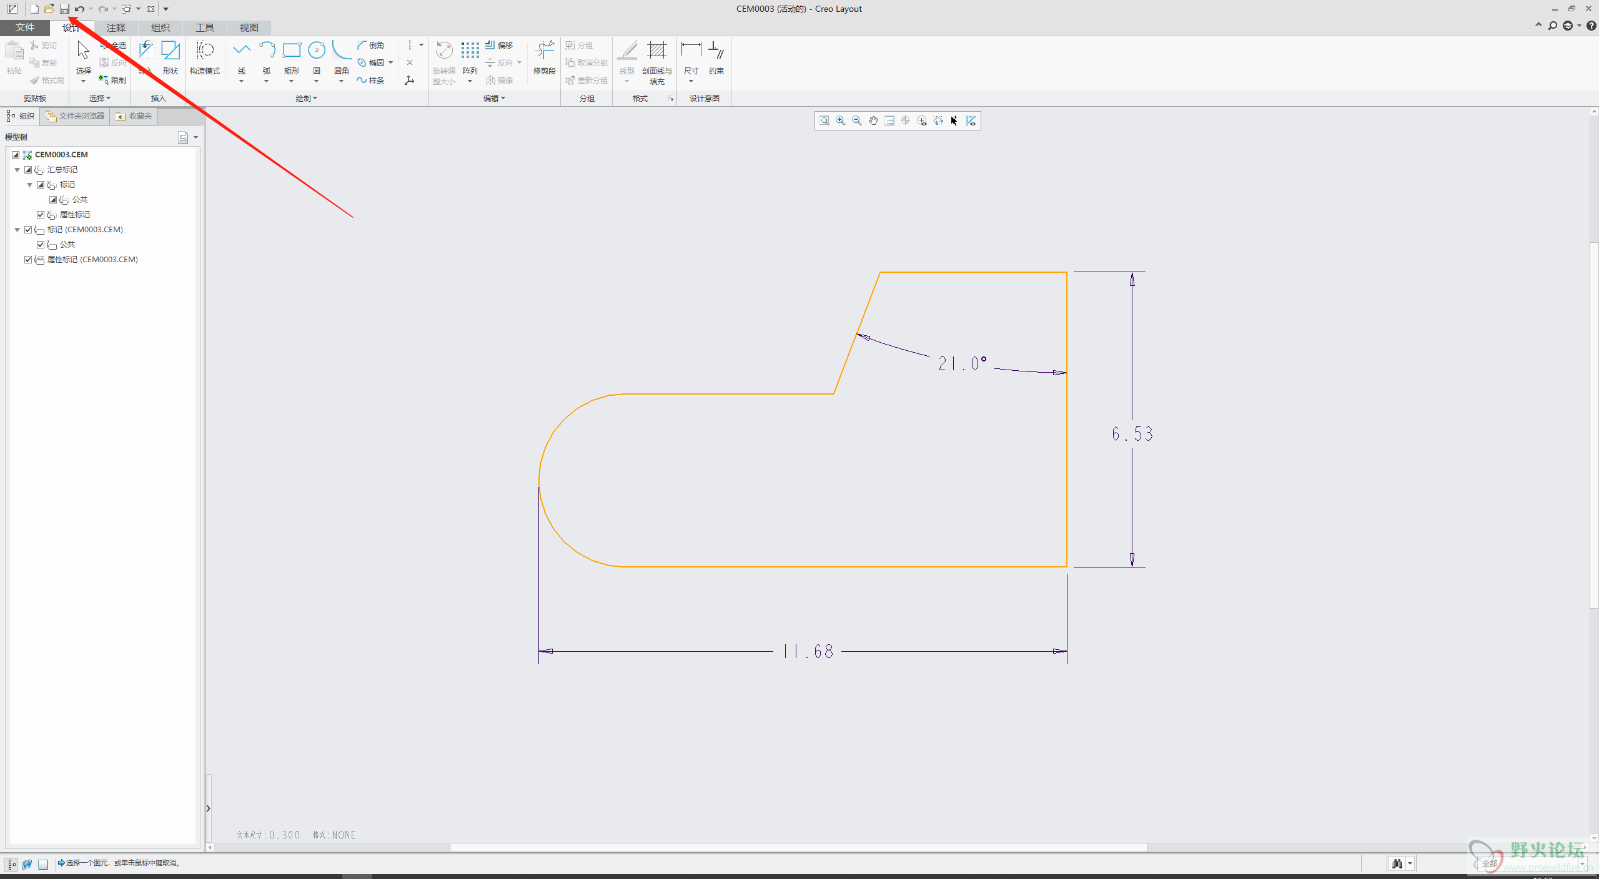This screenshot has width=1599, height=879.
Task: Uncheck 属性标记 (CEM0003.CEM) checkbox
Action: pos(28,260)
